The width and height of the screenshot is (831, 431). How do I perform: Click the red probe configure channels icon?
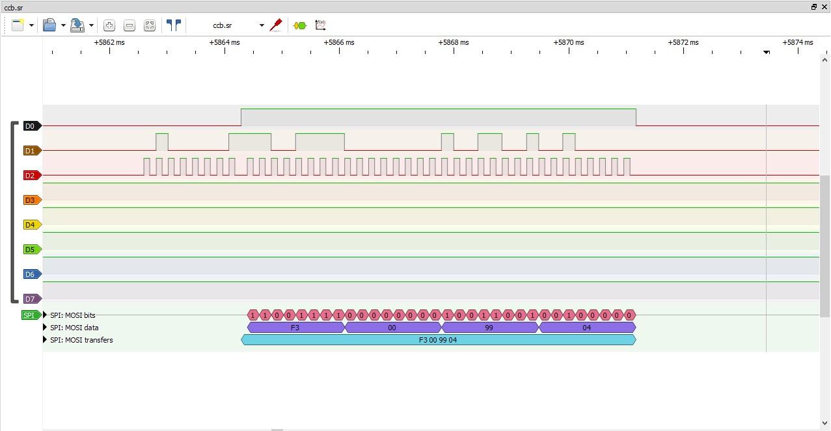coord(276,25)
